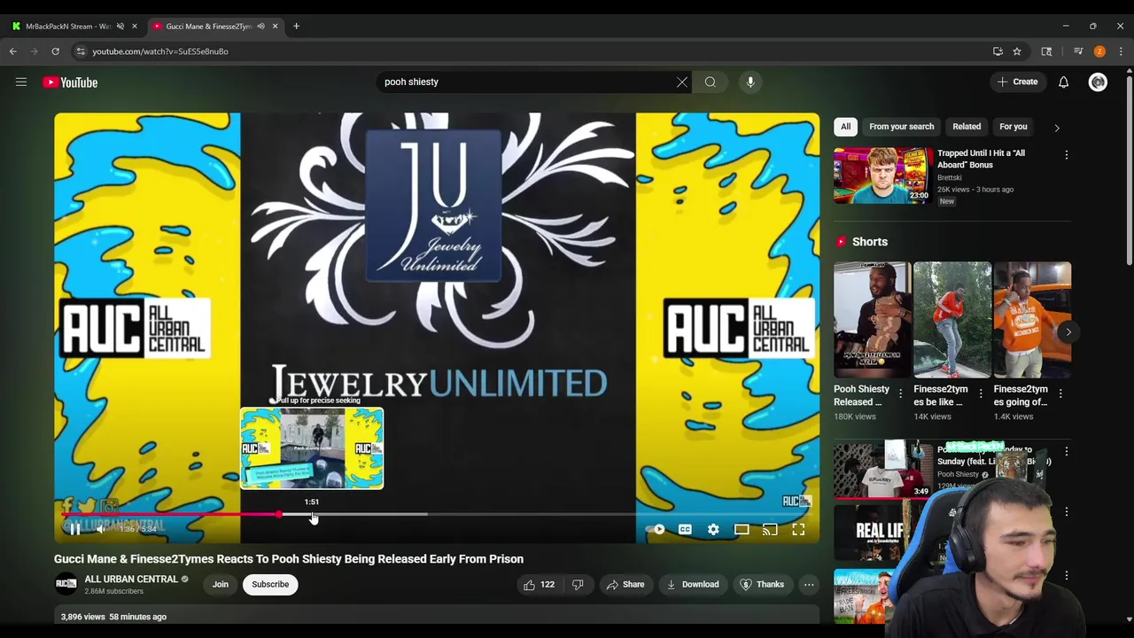Image resolution: width=1134 pixels, height=638 pixels.
Task: Open options for Finesse2tymes going of short
Action: pyautogui.click(x=1060, y=393)
